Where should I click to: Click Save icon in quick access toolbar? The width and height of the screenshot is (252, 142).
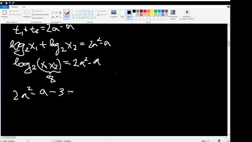(x=6, y=3)
